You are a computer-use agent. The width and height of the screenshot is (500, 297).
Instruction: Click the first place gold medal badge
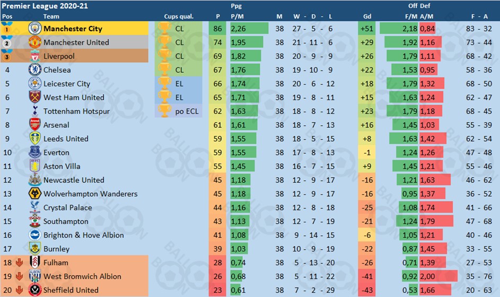point(7,29)
